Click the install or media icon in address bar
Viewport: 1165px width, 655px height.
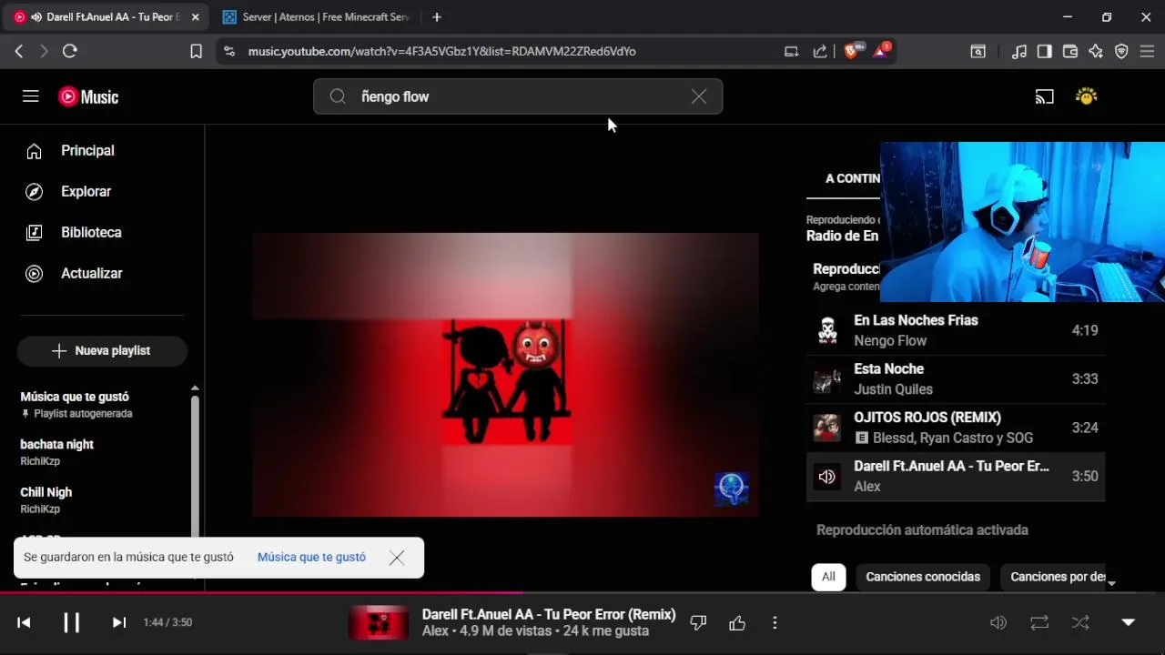coord(791,52)
